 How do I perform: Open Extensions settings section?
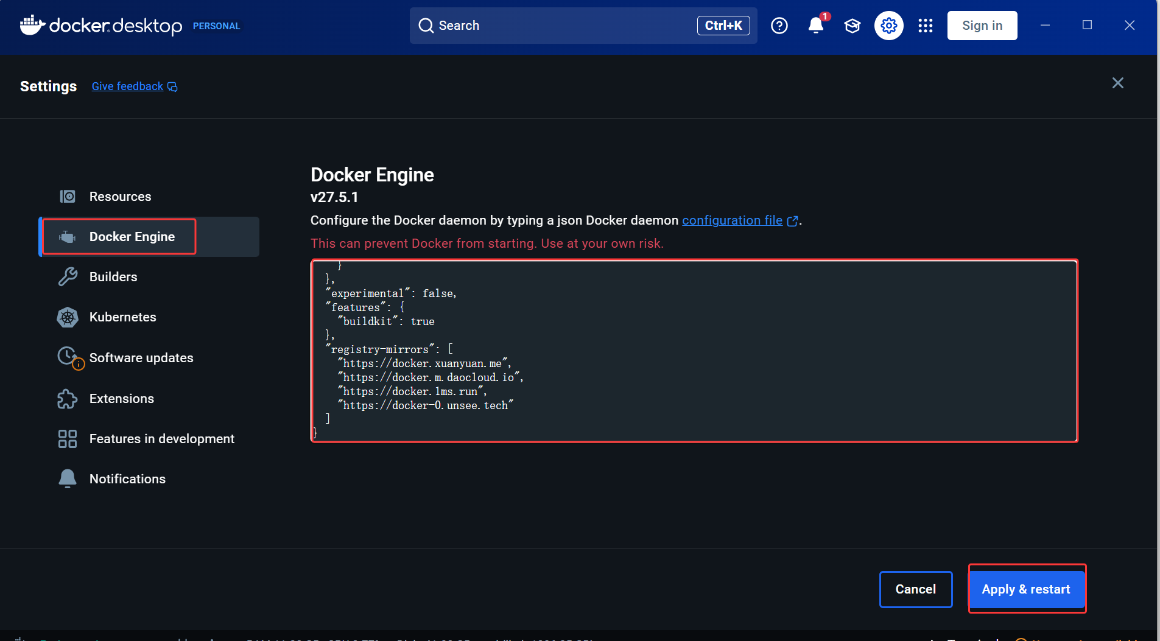coord(150,399)
